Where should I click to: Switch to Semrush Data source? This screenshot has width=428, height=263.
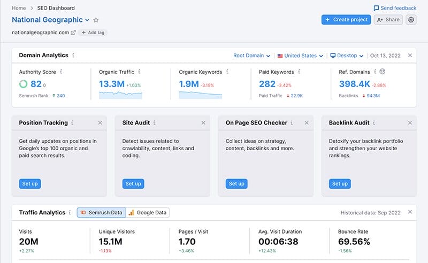coord(101,213)
